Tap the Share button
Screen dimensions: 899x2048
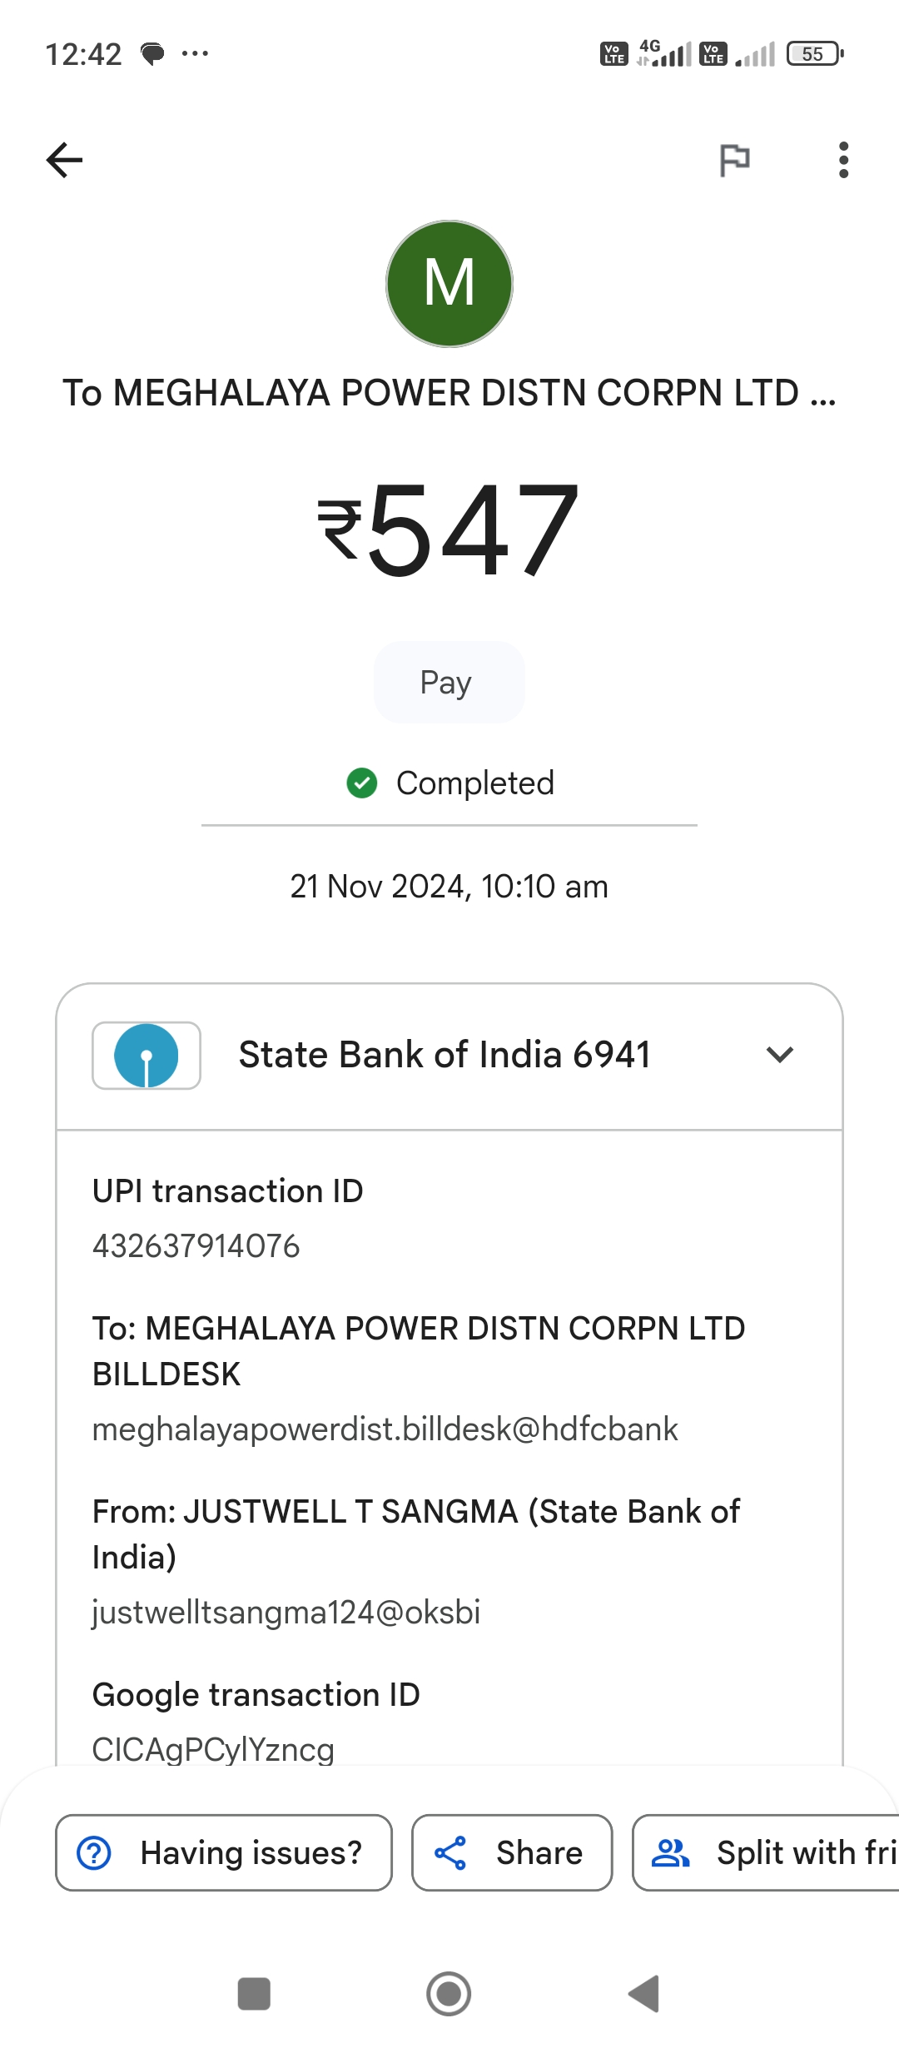pos(512,1852)
